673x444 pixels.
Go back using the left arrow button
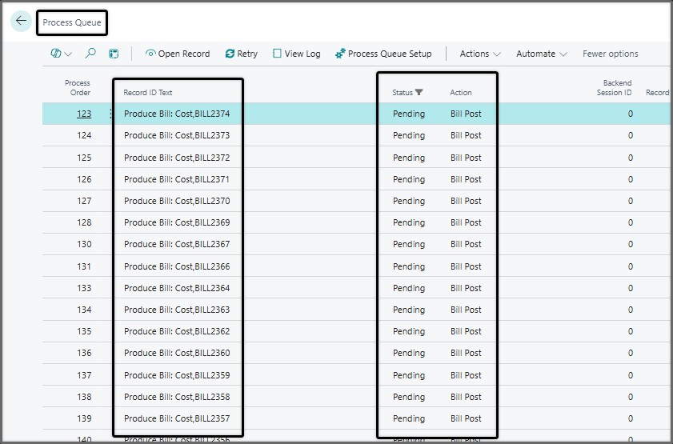(21, 21)
